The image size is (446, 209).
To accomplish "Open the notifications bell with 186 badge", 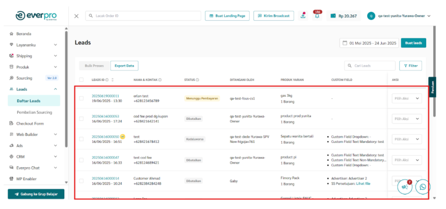I will point(317,16).
